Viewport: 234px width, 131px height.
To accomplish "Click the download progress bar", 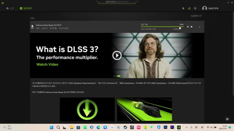I will (x=162, y=27).
